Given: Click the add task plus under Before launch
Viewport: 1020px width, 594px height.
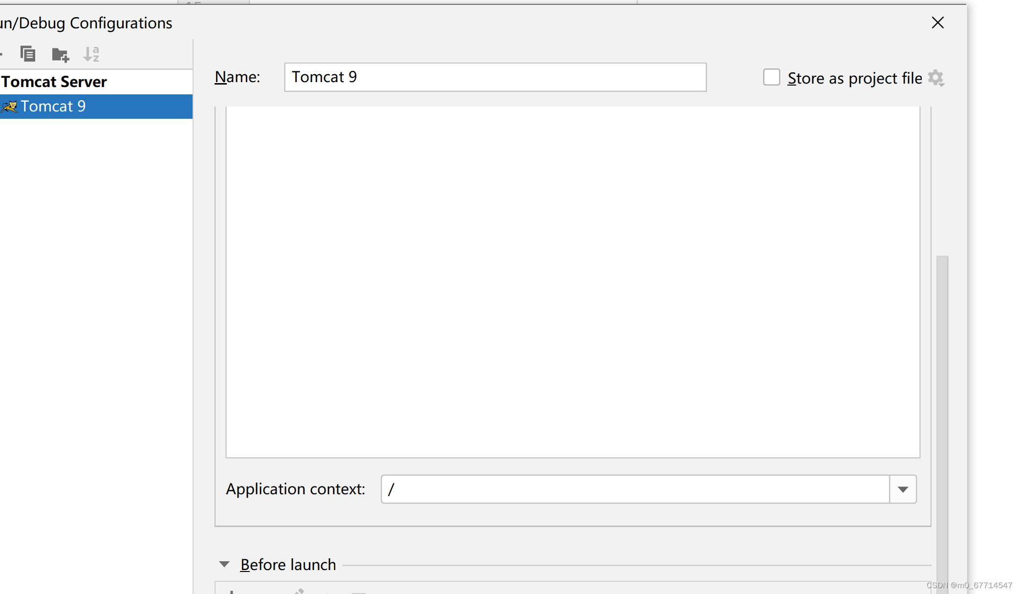Looking at the screenshot, I should click(x=232, y=591).
